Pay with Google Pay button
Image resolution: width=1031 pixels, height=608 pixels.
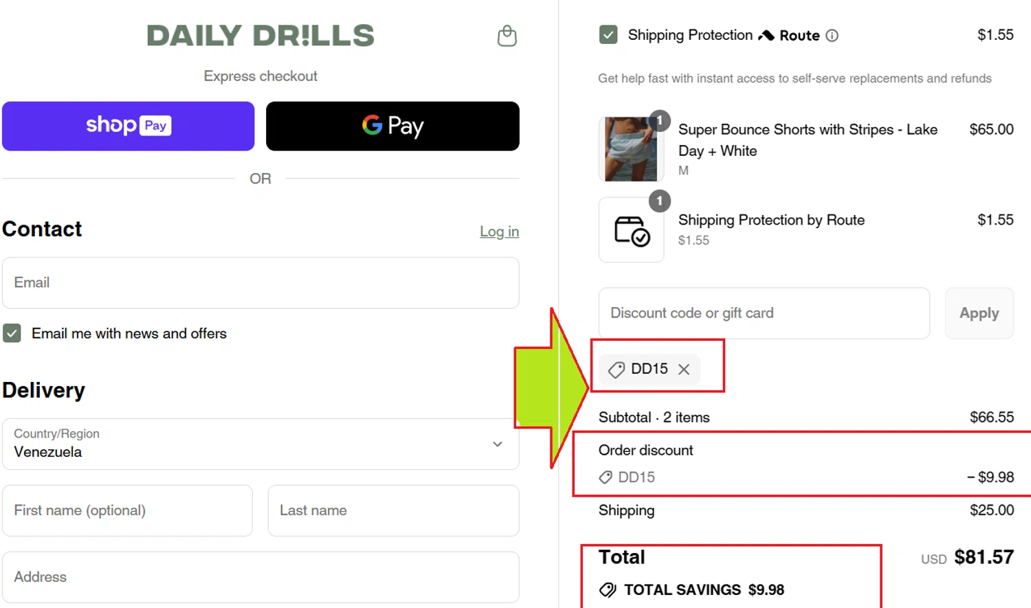click(x=392, y=126)
